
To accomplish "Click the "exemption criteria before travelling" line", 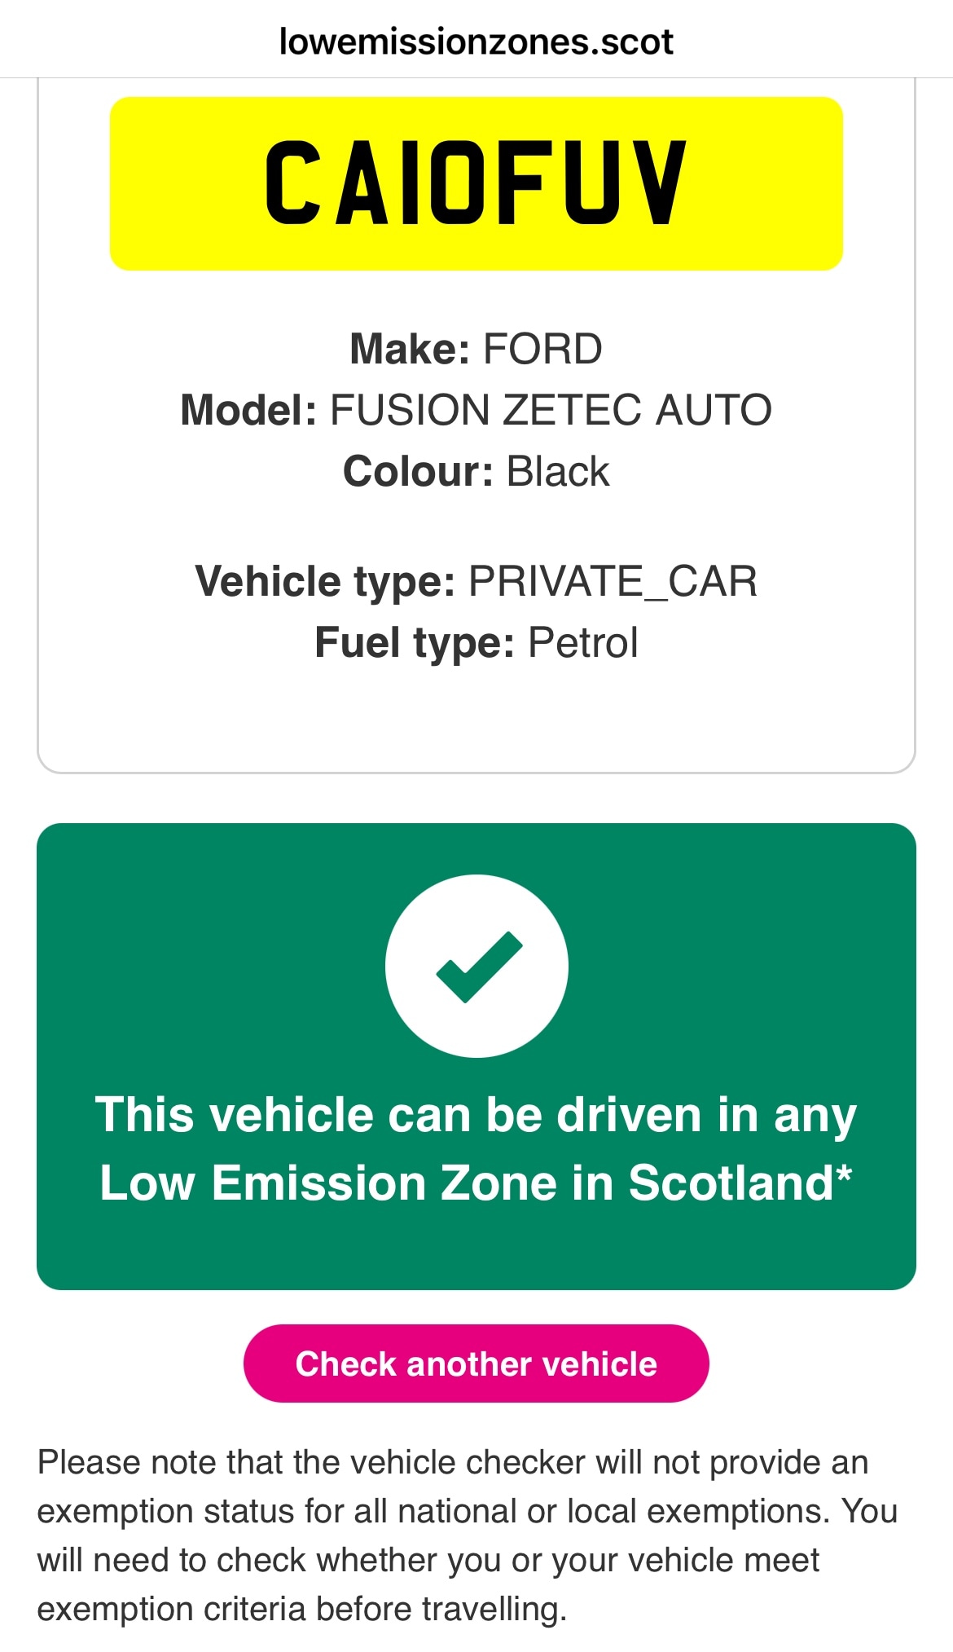I will pyautogui.click(x=302, y=1609).
